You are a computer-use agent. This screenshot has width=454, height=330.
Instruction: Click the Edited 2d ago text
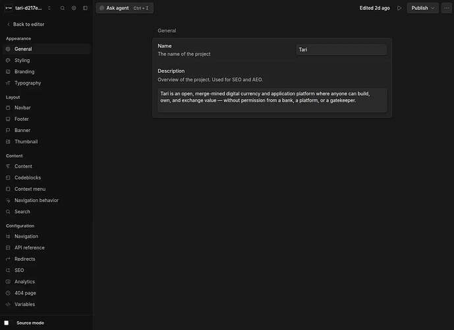coord(375,8)
